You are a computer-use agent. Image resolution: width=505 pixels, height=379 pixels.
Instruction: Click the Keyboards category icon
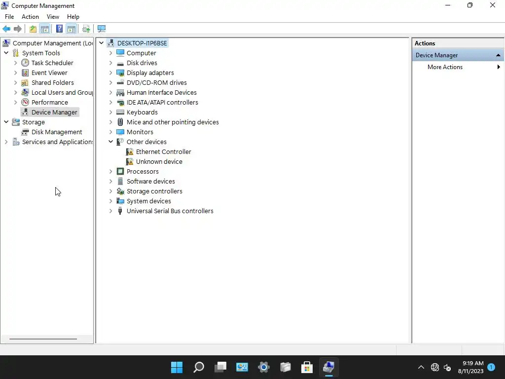(120, 112)
